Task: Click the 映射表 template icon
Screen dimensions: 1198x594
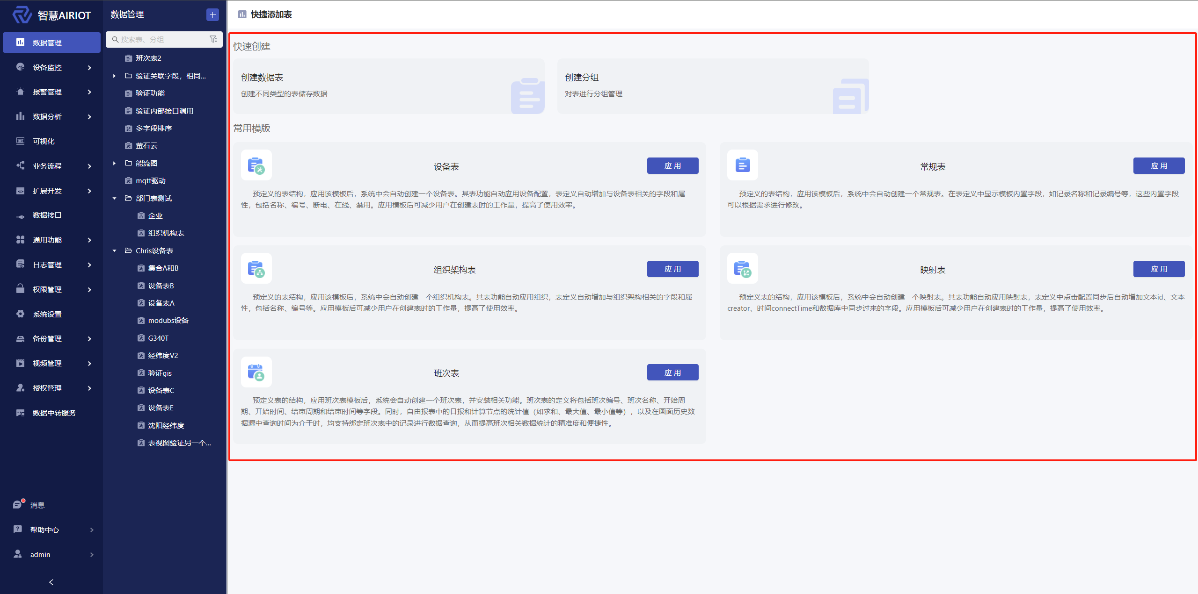Action: 743,269
